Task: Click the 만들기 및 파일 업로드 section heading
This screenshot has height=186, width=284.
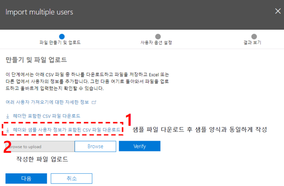Action: pos(36,60)
